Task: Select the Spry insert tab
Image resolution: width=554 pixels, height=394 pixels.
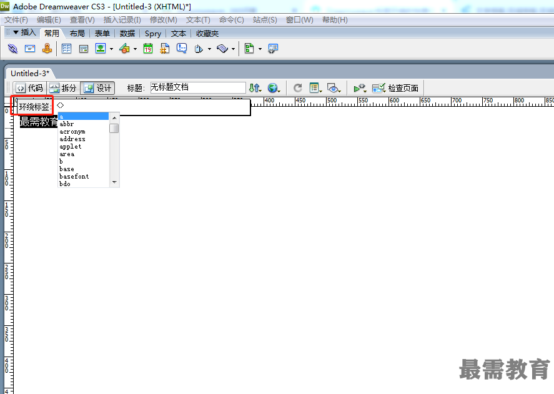Action: (152, 34)
